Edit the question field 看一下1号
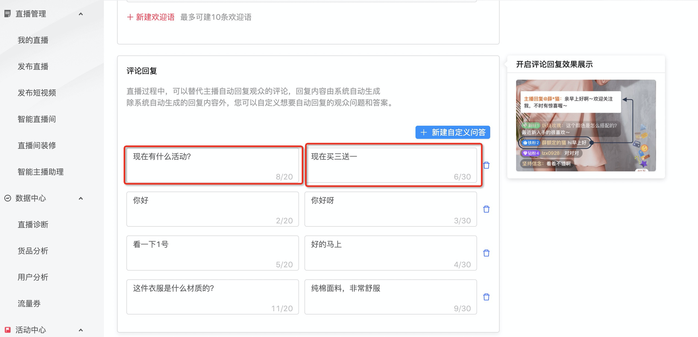The image size is (698, 337). 213,253
